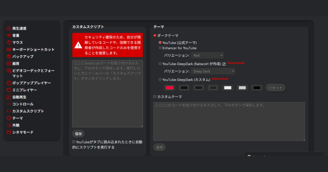
Task: Click the 自動再生 play icon
Action: point(9,97)
